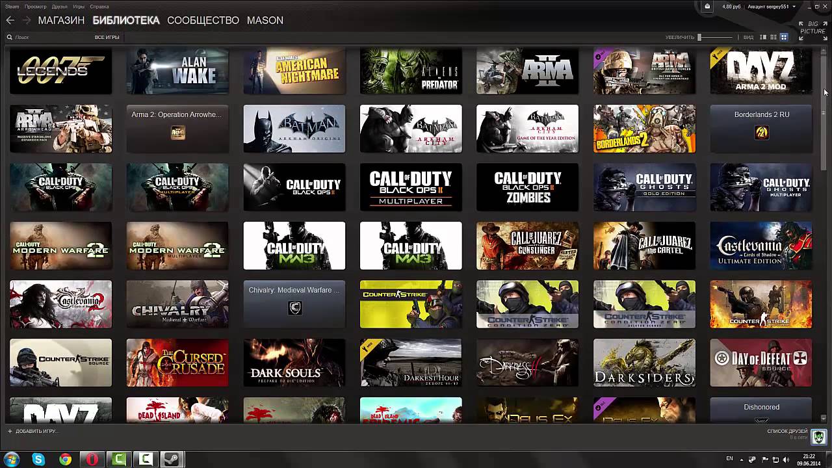This screenshot has width=832, height=468.
Task: Open green Camtasia icon in taskbar
Action: 119,460
